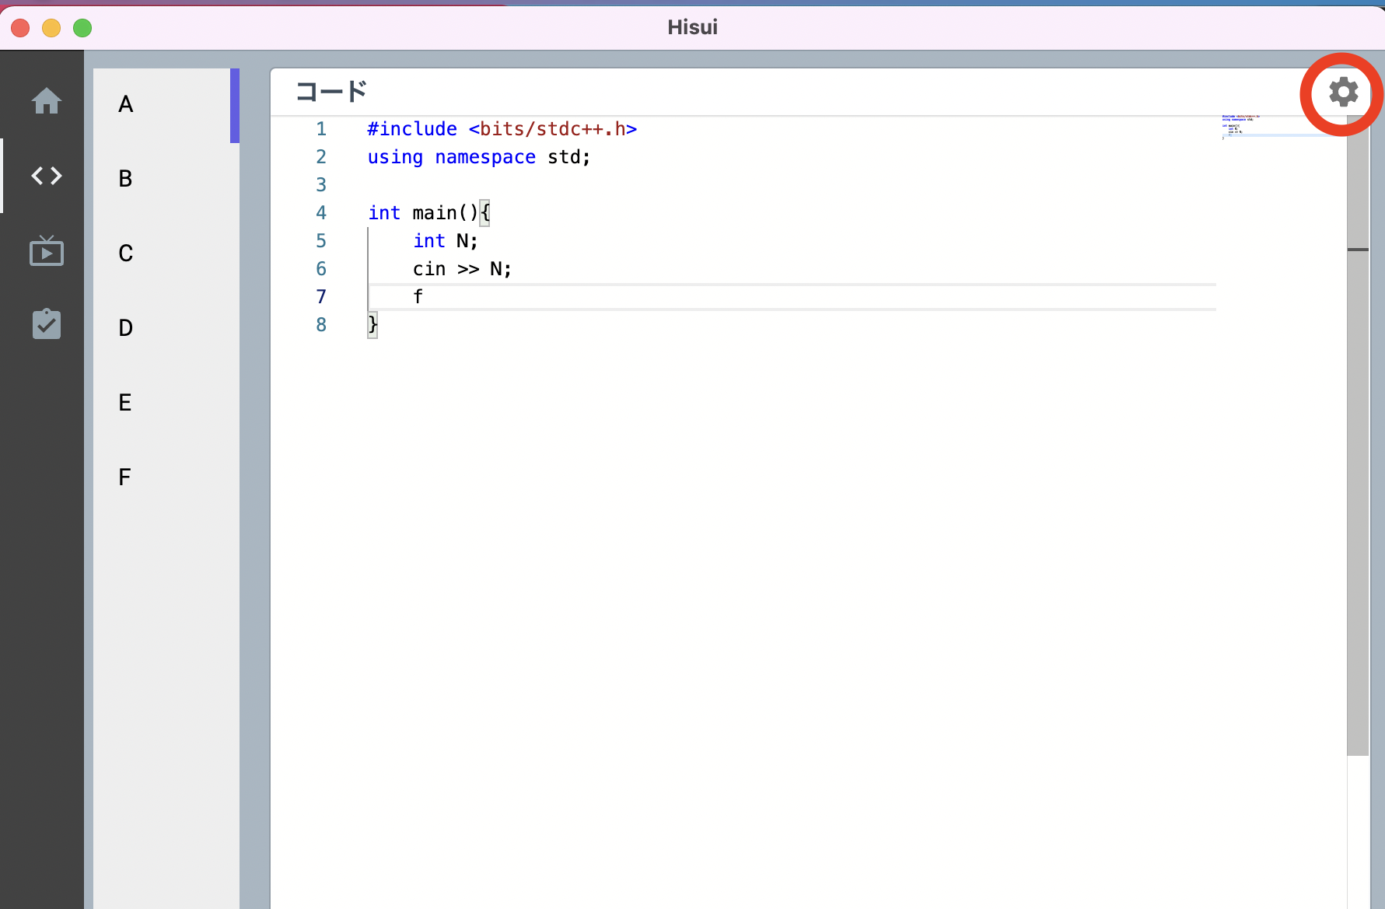The height and width of the screenshot is (909, 1385).
Task: Click line number 1 in the gutter
Action: pos(321,129)
